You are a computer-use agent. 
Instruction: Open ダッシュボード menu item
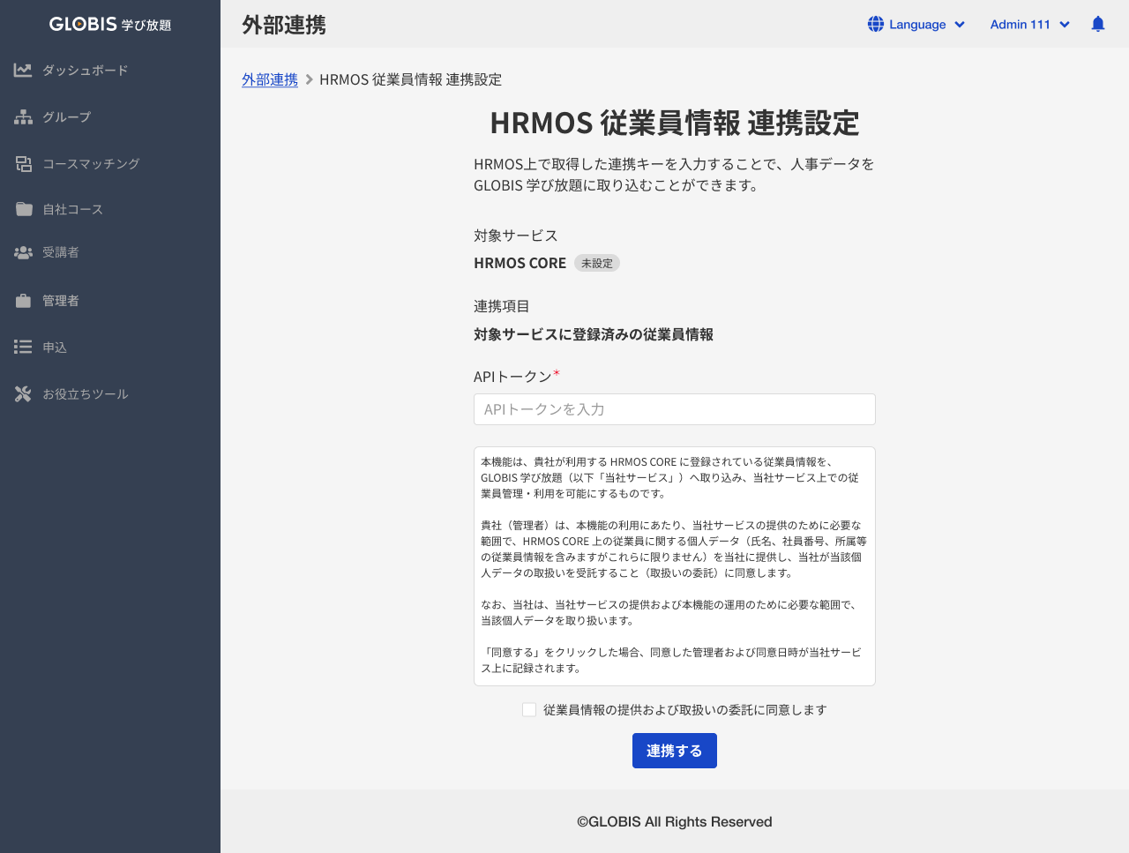coord(86,71)
